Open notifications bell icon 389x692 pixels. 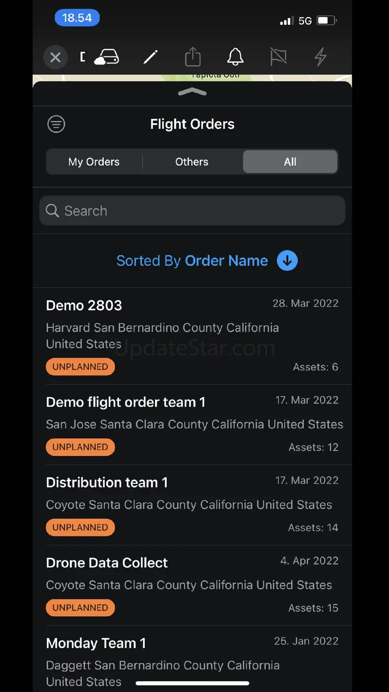tap(235, 57)
